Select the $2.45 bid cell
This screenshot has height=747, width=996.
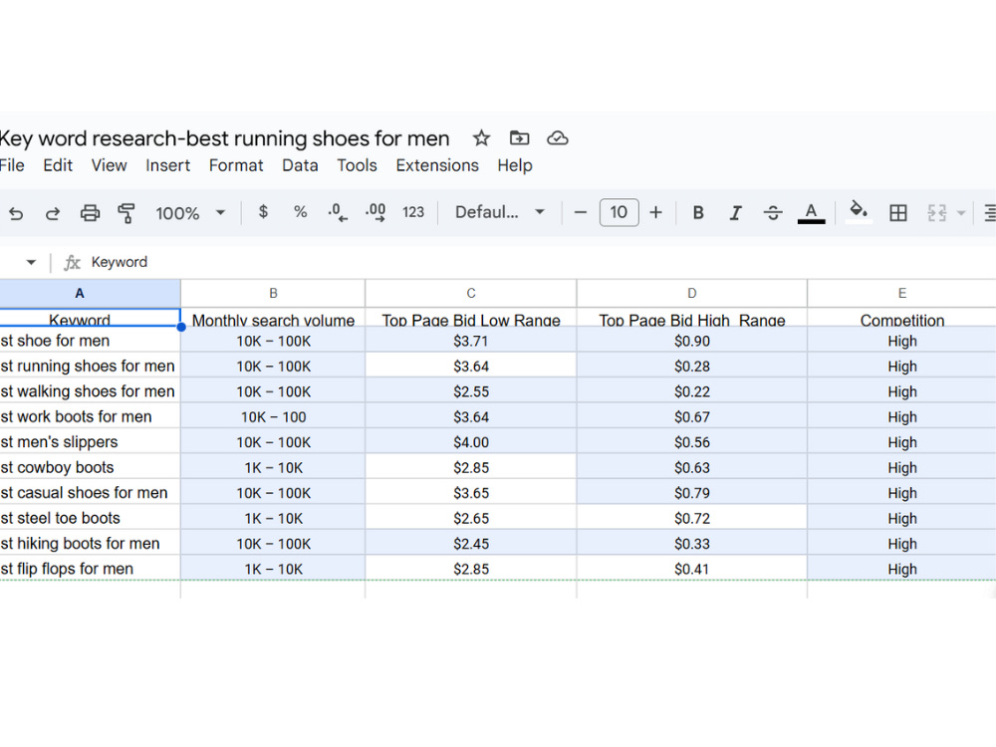[x=471, y=544]
